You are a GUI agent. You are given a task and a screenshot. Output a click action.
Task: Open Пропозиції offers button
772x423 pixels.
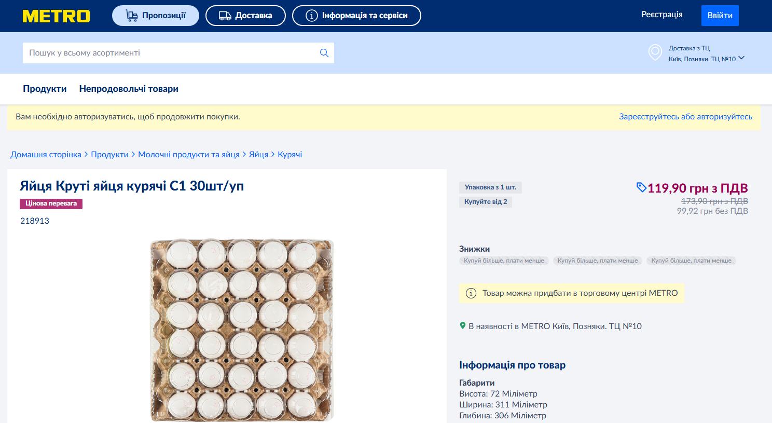tap(156, 16)
